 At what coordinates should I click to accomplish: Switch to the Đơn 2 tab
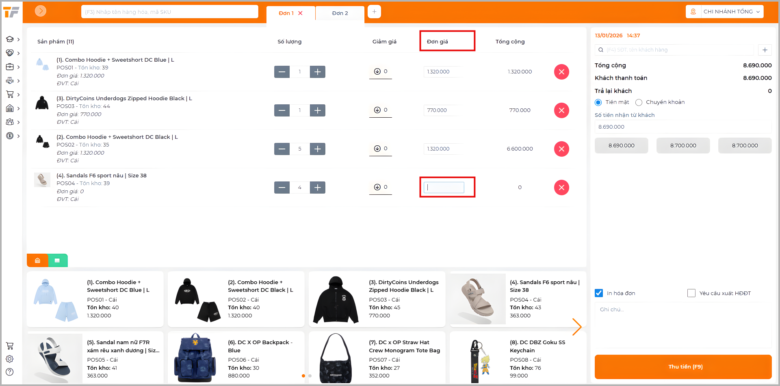(x=340, y=13)
